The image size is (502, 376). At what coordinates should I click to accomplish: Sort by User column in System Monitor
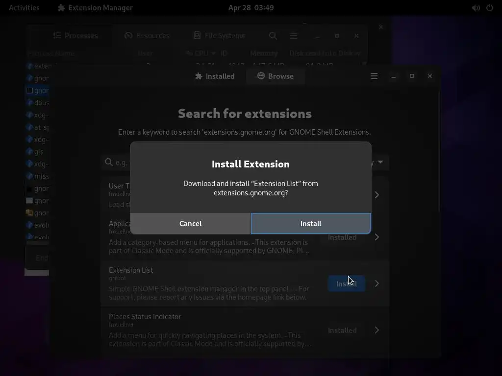point(145,53)
